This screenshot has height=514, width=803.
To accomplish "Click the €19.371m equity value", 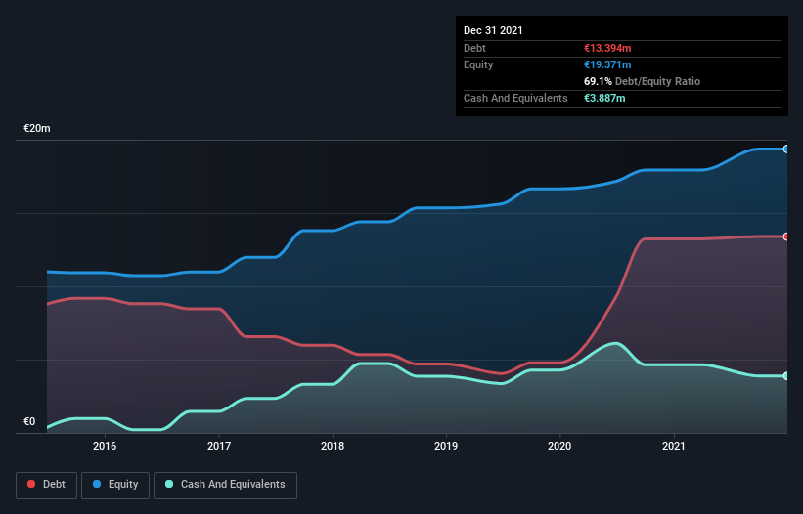I will click(607, 64).
